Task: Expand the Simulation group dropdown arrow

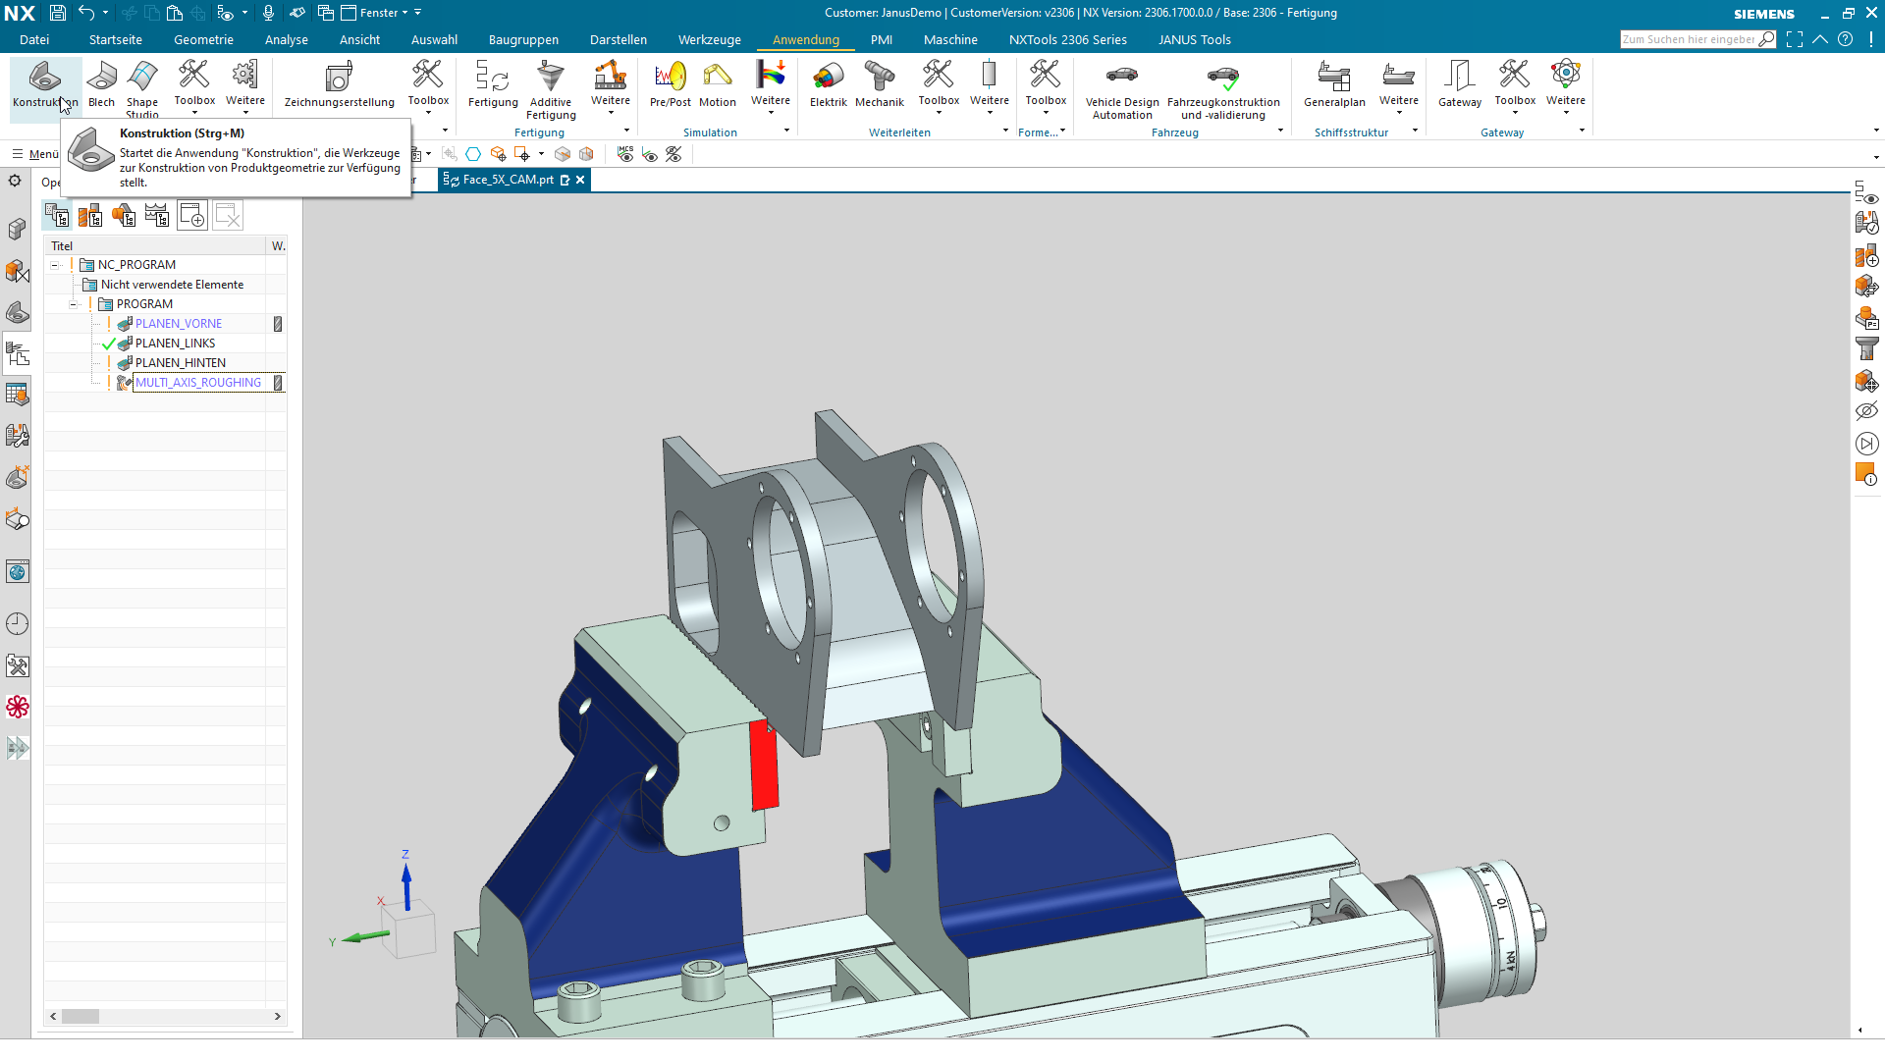Action: (786, 131)
